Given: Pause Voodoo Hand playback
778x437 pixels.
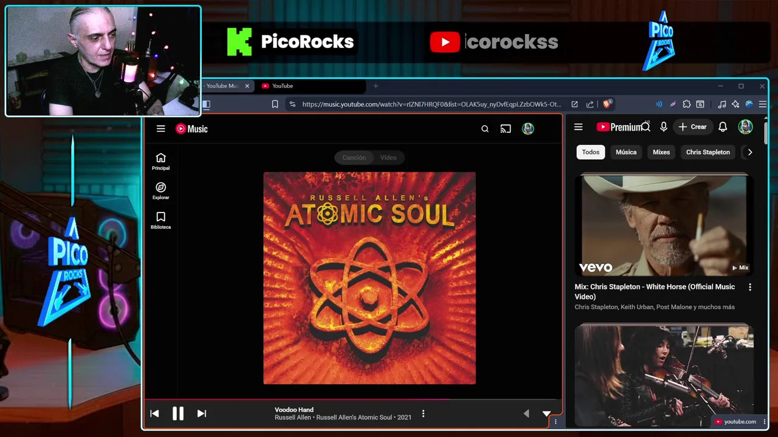Looking at the screenshot, I should pyautogui.click(x=178, y=413).
